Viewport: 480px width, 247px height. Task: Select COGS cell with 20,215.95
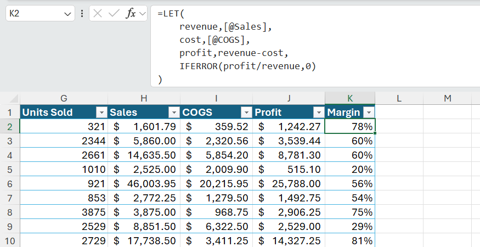(216, 183)
